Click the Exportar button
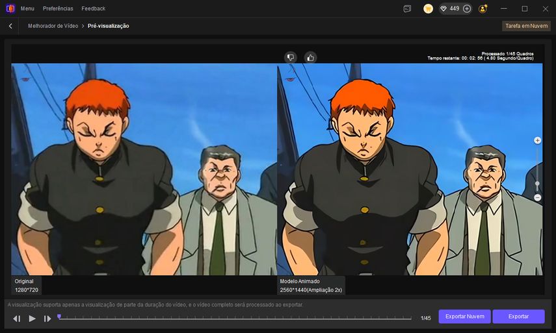 point(518,316)
